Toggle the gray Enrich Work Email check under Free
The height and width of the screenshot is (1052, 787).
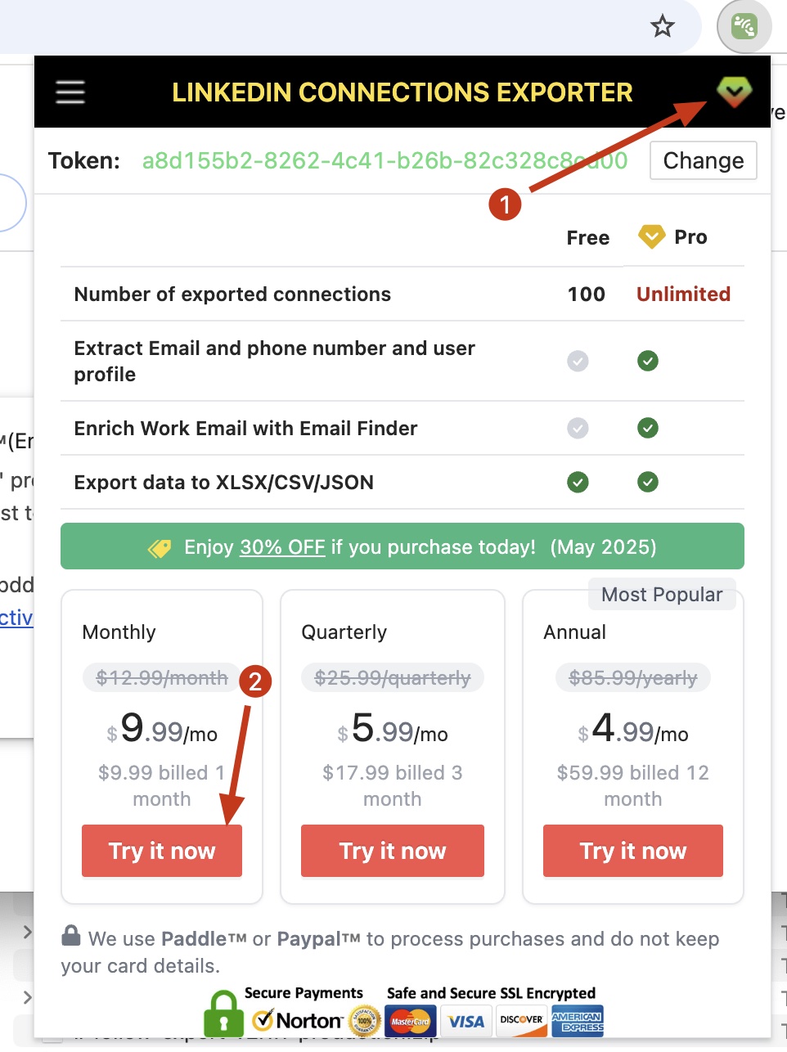[x=578, y=428]
